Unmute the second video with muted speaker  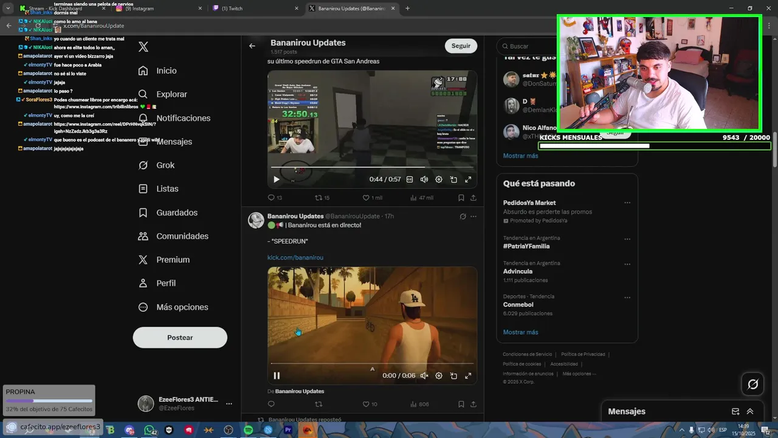(424, 376)
